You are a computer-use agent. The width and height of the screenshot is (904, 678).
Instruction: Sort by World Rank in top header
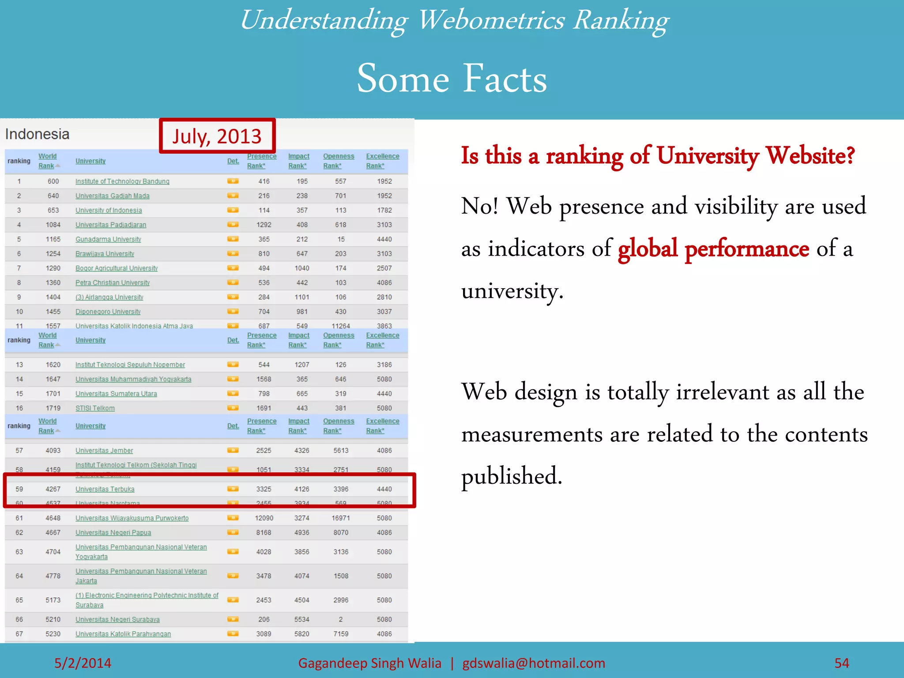pos(48,161)
